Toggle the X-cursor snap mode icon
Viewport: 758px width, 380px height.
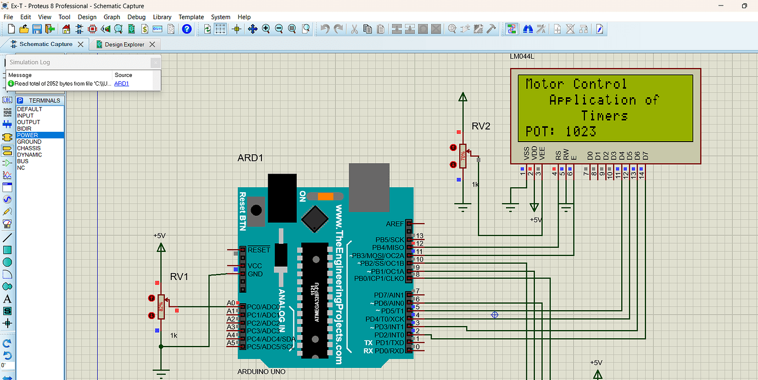point(237,29)
